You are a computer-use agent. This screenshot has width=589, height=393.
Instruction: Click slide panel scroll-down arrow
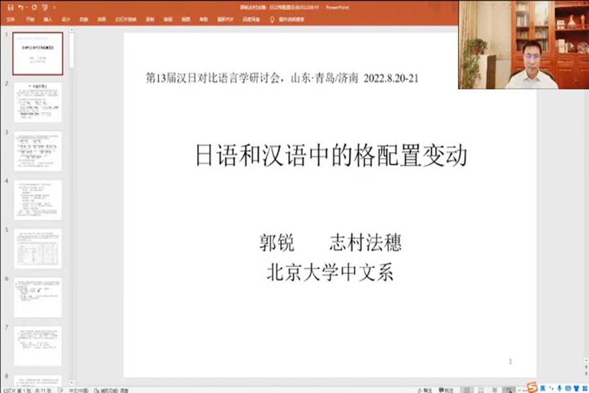71,383
